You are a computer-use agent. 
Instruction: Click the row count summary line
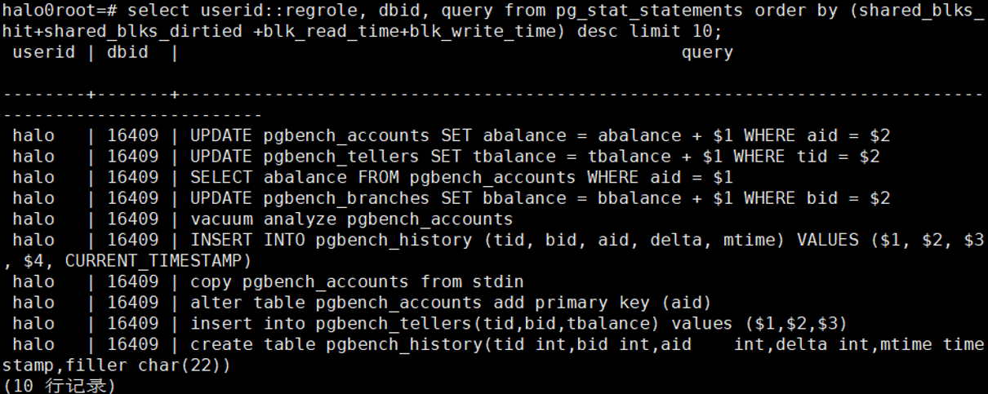(59, 385)
